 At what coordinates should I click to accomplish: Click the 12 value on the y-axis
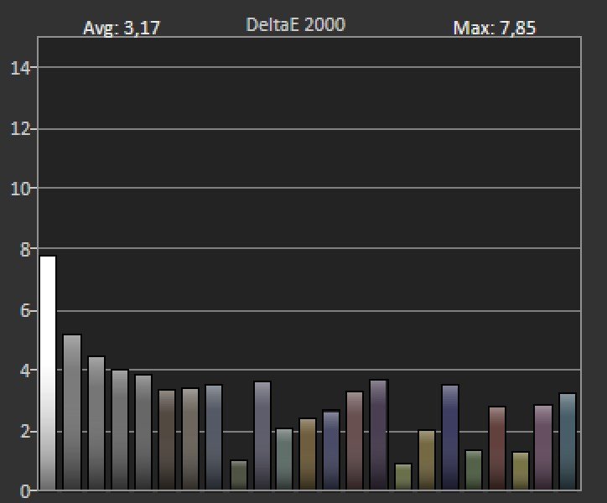(20, 129)
